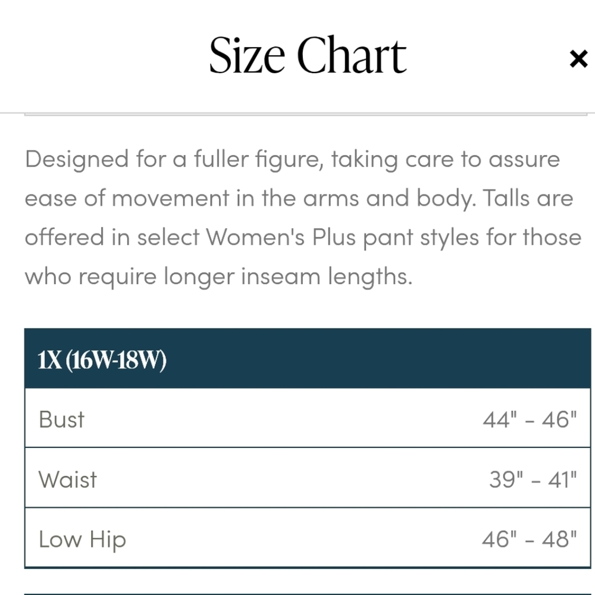Click the Waist row label
The height and width of the screenshot is (595, 595).
[x=67, y=479]
